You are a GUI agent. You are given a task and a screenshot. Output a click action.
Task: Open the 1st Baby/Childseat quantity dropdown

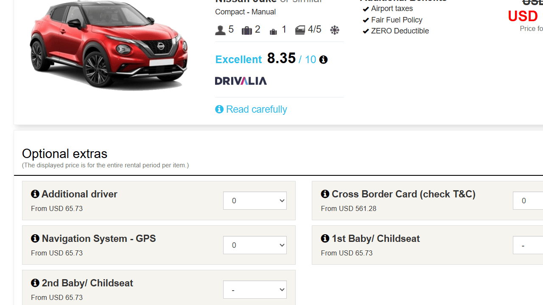[528, 245]
